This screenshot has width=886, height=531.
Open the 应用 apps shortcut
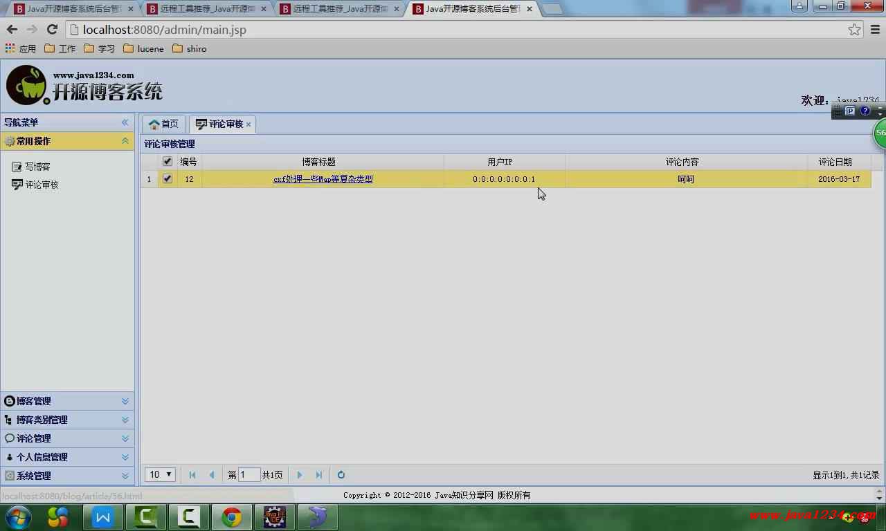(x=21, y=48)
